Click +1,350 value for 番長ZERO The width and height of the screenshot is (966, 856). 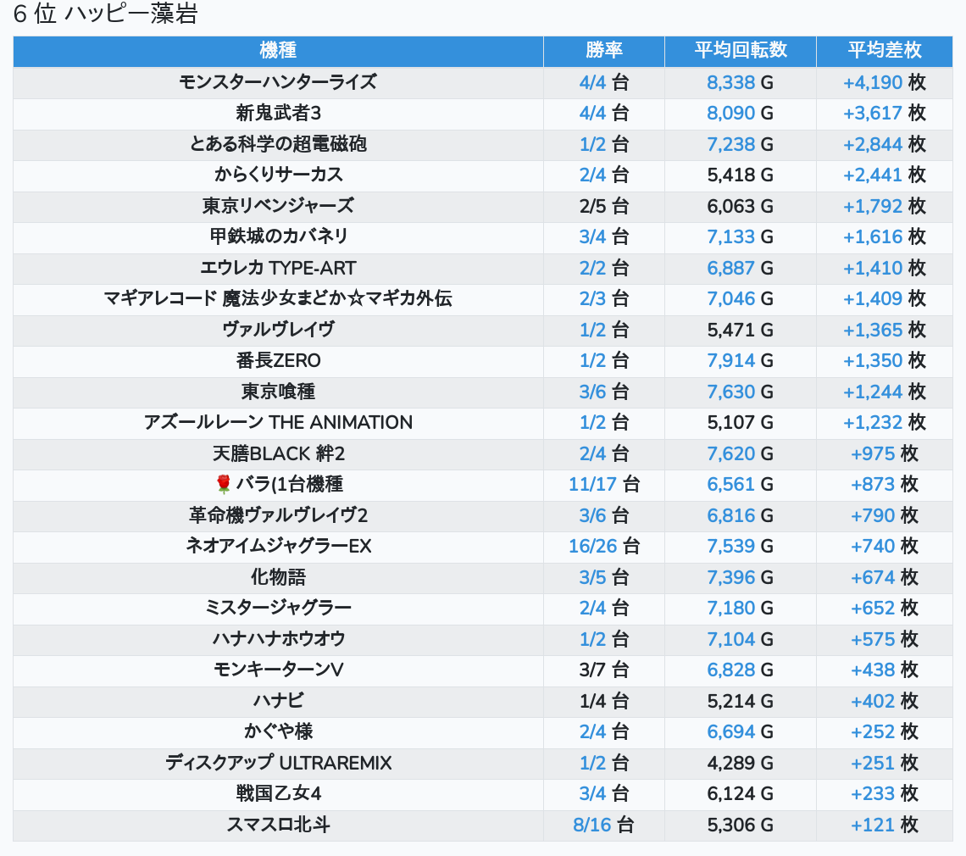(x=873, y=360)
